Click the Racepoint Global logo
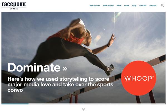Image resolution: width=167 pixels, height=111 pixels. pyautogui.click(x=14, y=6)
